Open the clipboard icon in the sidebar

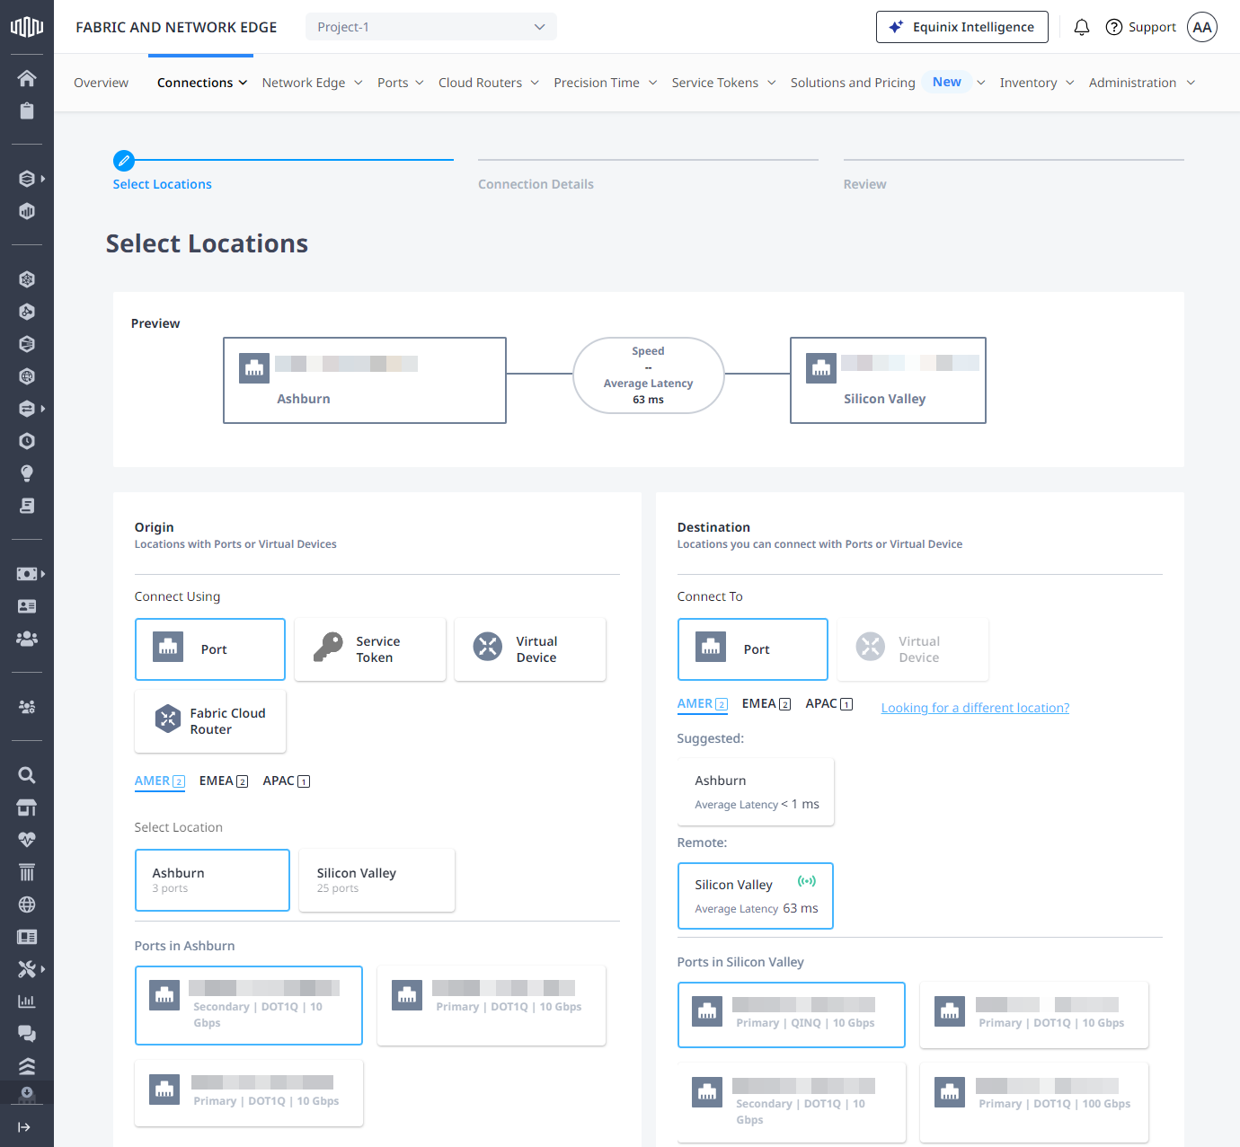[27, 110]
